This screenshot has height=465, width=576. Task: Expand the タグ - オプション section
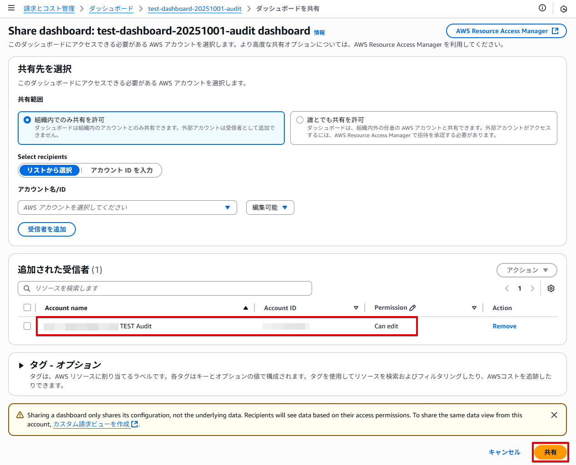coord(21,365)
